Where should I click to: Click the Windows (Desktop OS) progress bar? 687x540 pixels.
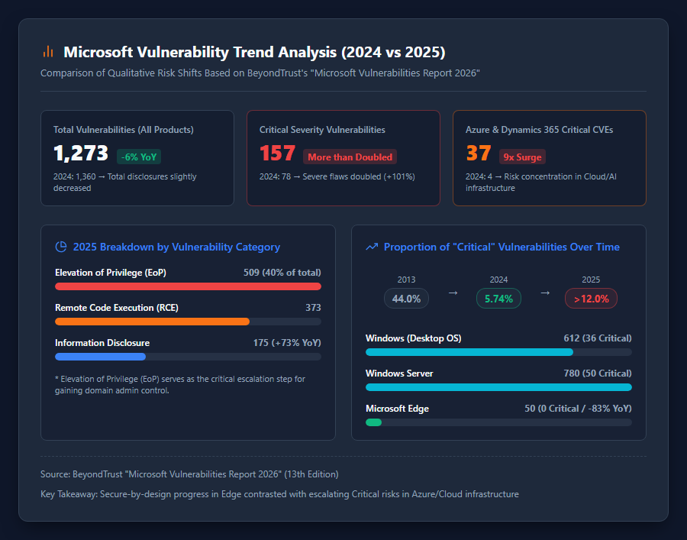498,352
